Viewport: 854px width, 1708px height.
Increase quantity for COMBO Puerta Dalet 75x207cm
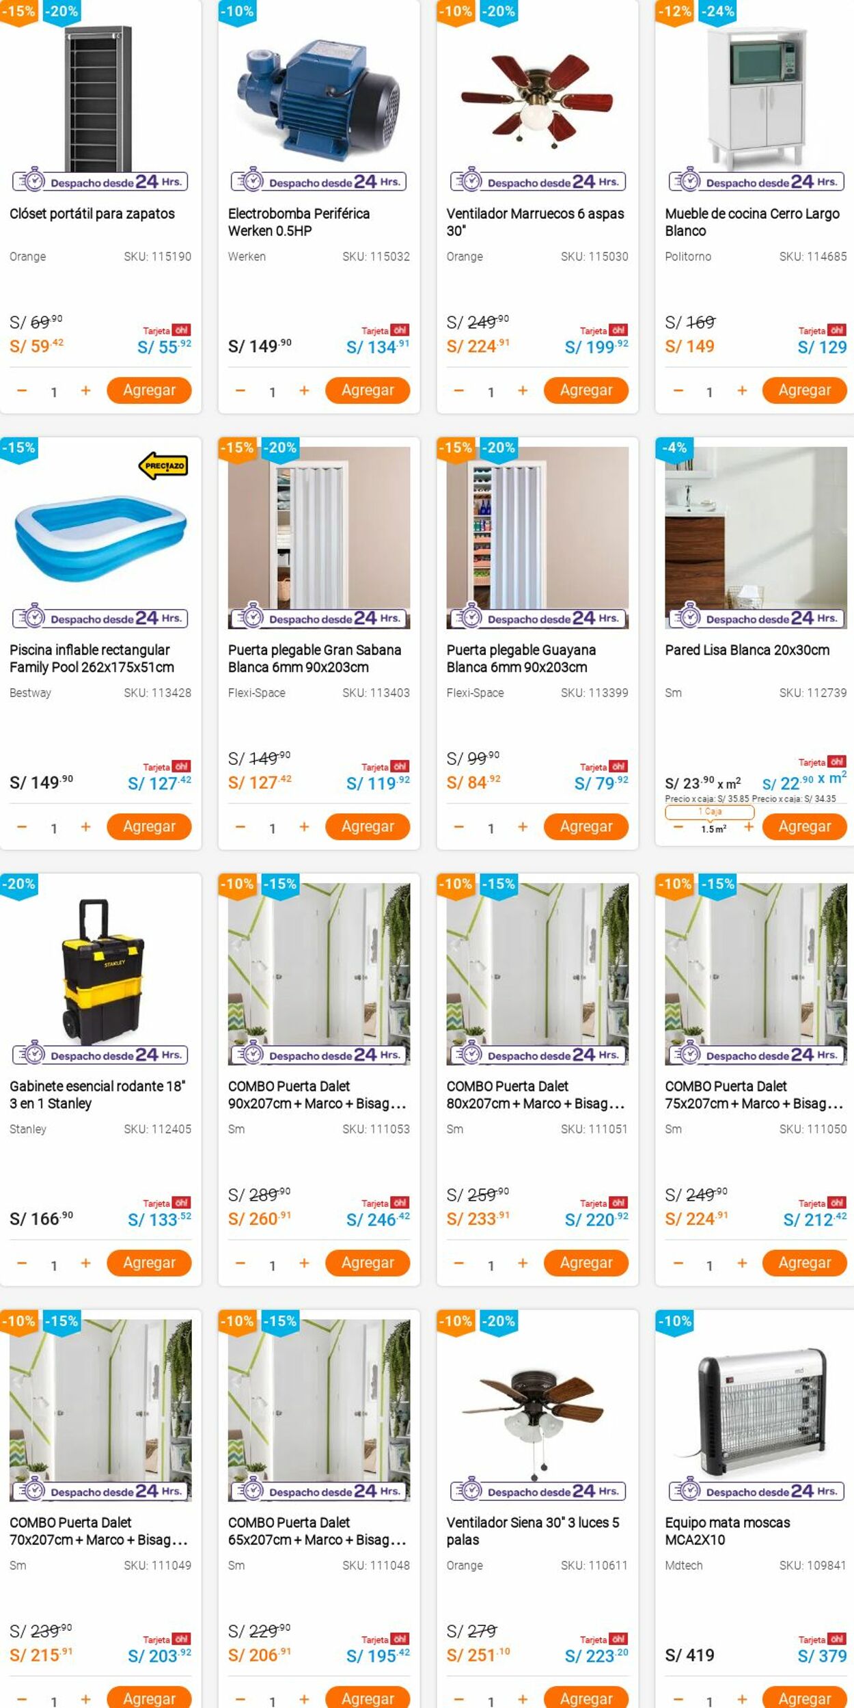point(741,1263)
